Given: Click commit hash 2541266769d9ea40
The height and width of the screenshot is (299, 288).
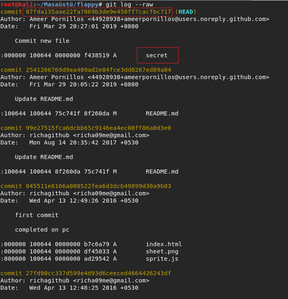Looking at the screenshot, I should tap(98, 70).
